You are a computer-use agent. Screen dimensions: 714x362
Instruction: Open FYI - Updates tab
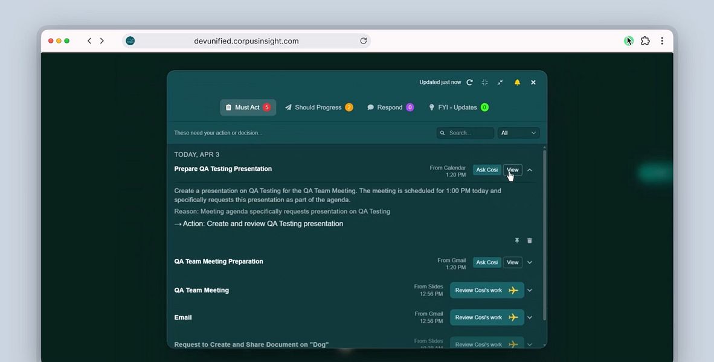point(458,107)
